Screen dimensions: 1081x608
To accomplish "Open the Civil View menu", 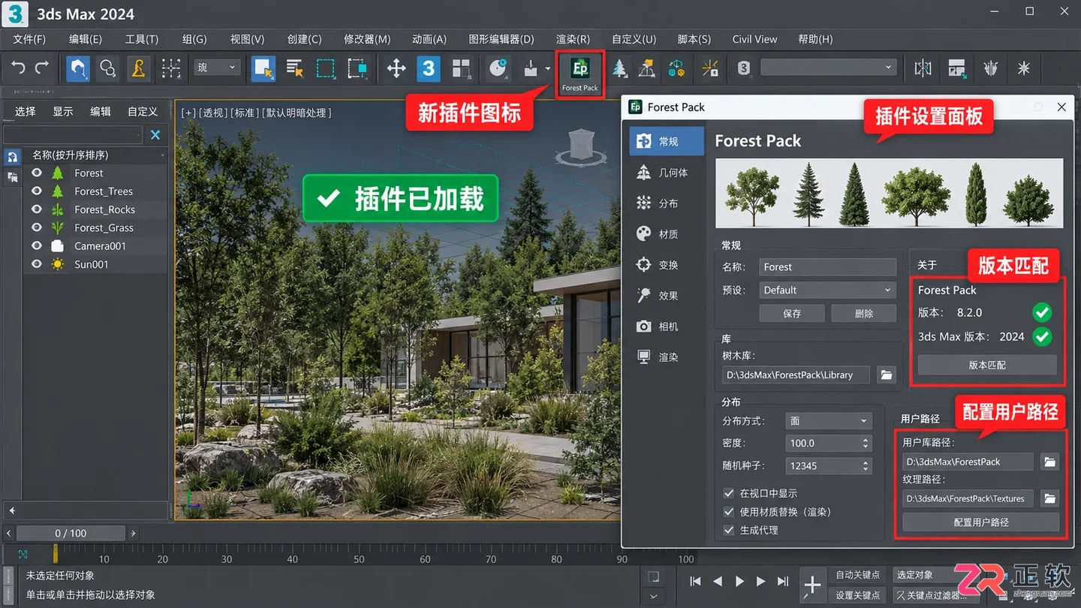I will [x=754, y=39].
